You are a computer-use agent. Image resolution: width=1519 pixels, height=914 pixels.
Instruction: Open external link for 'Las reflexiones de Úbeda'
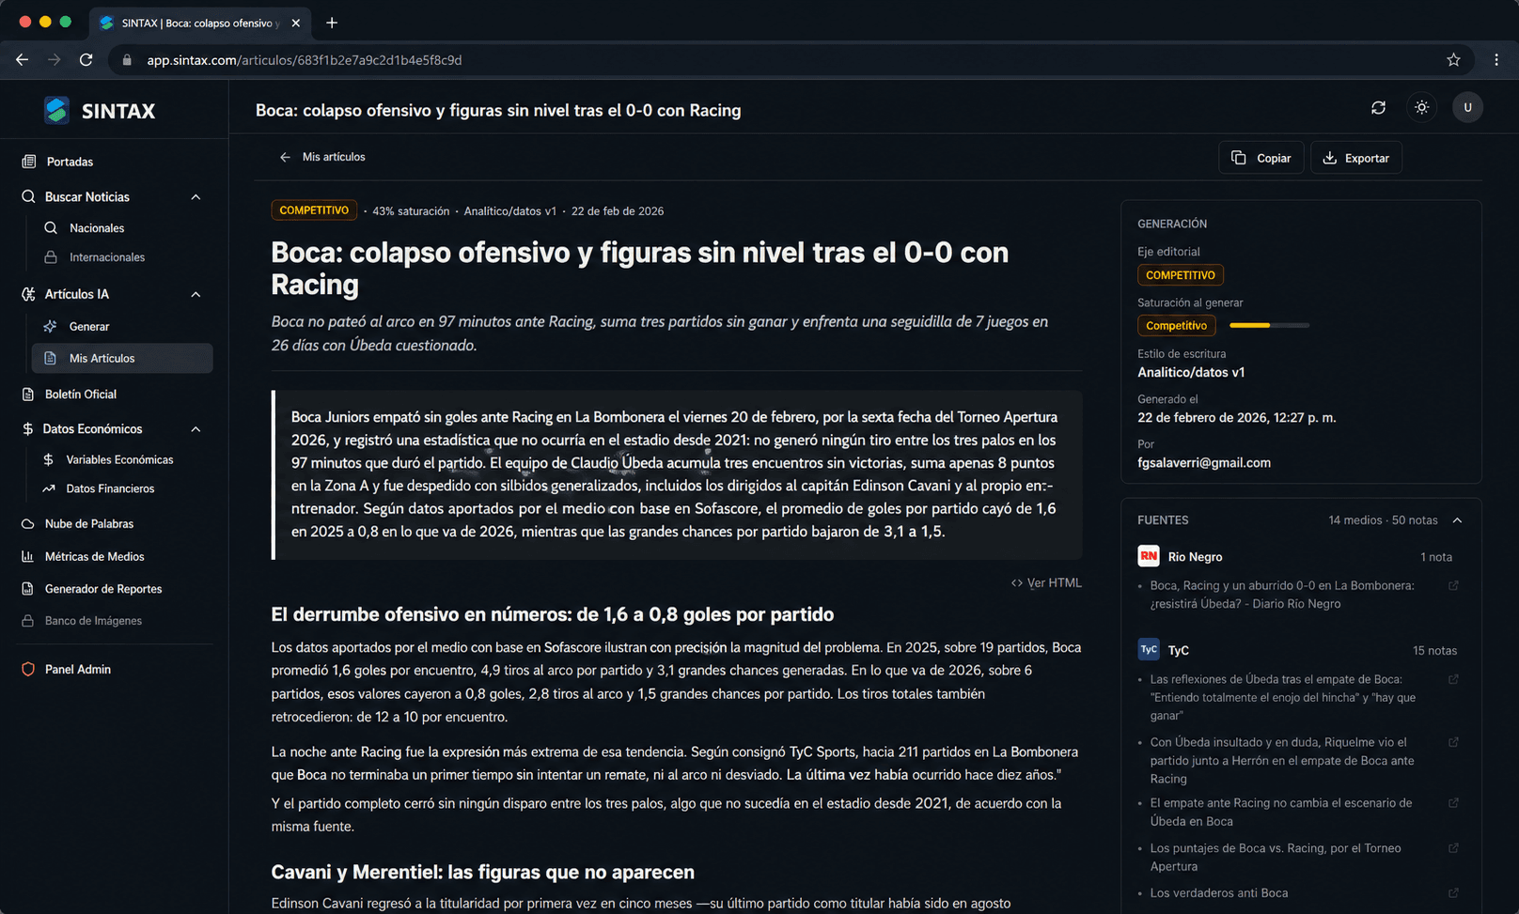1453,680
